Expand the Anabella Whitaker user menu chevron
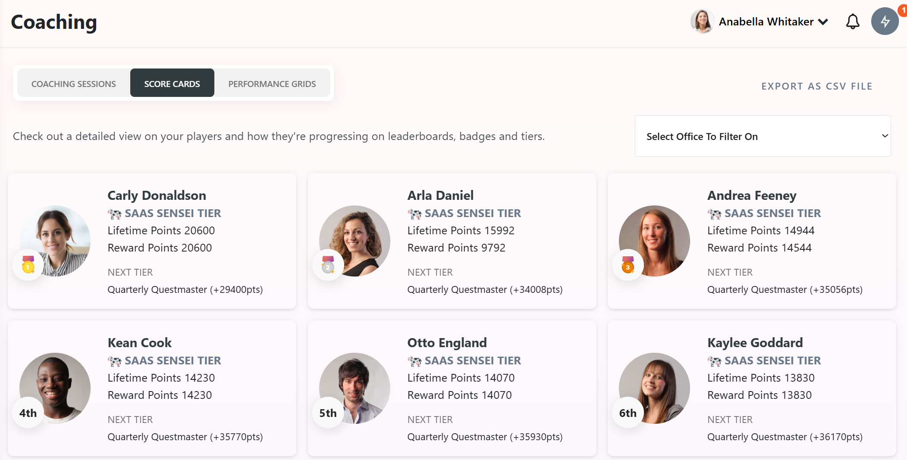Image resolution: width=907 pixels, height=460 pixels. (823, 22)
